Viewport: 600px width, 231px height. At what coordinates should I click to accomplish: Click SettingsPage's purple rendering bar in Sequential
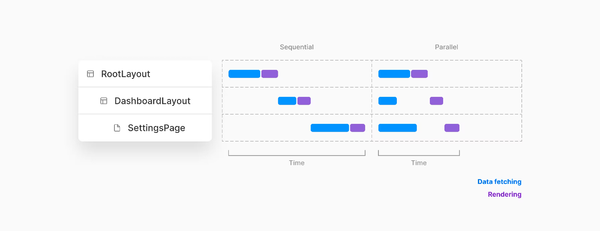357,128
